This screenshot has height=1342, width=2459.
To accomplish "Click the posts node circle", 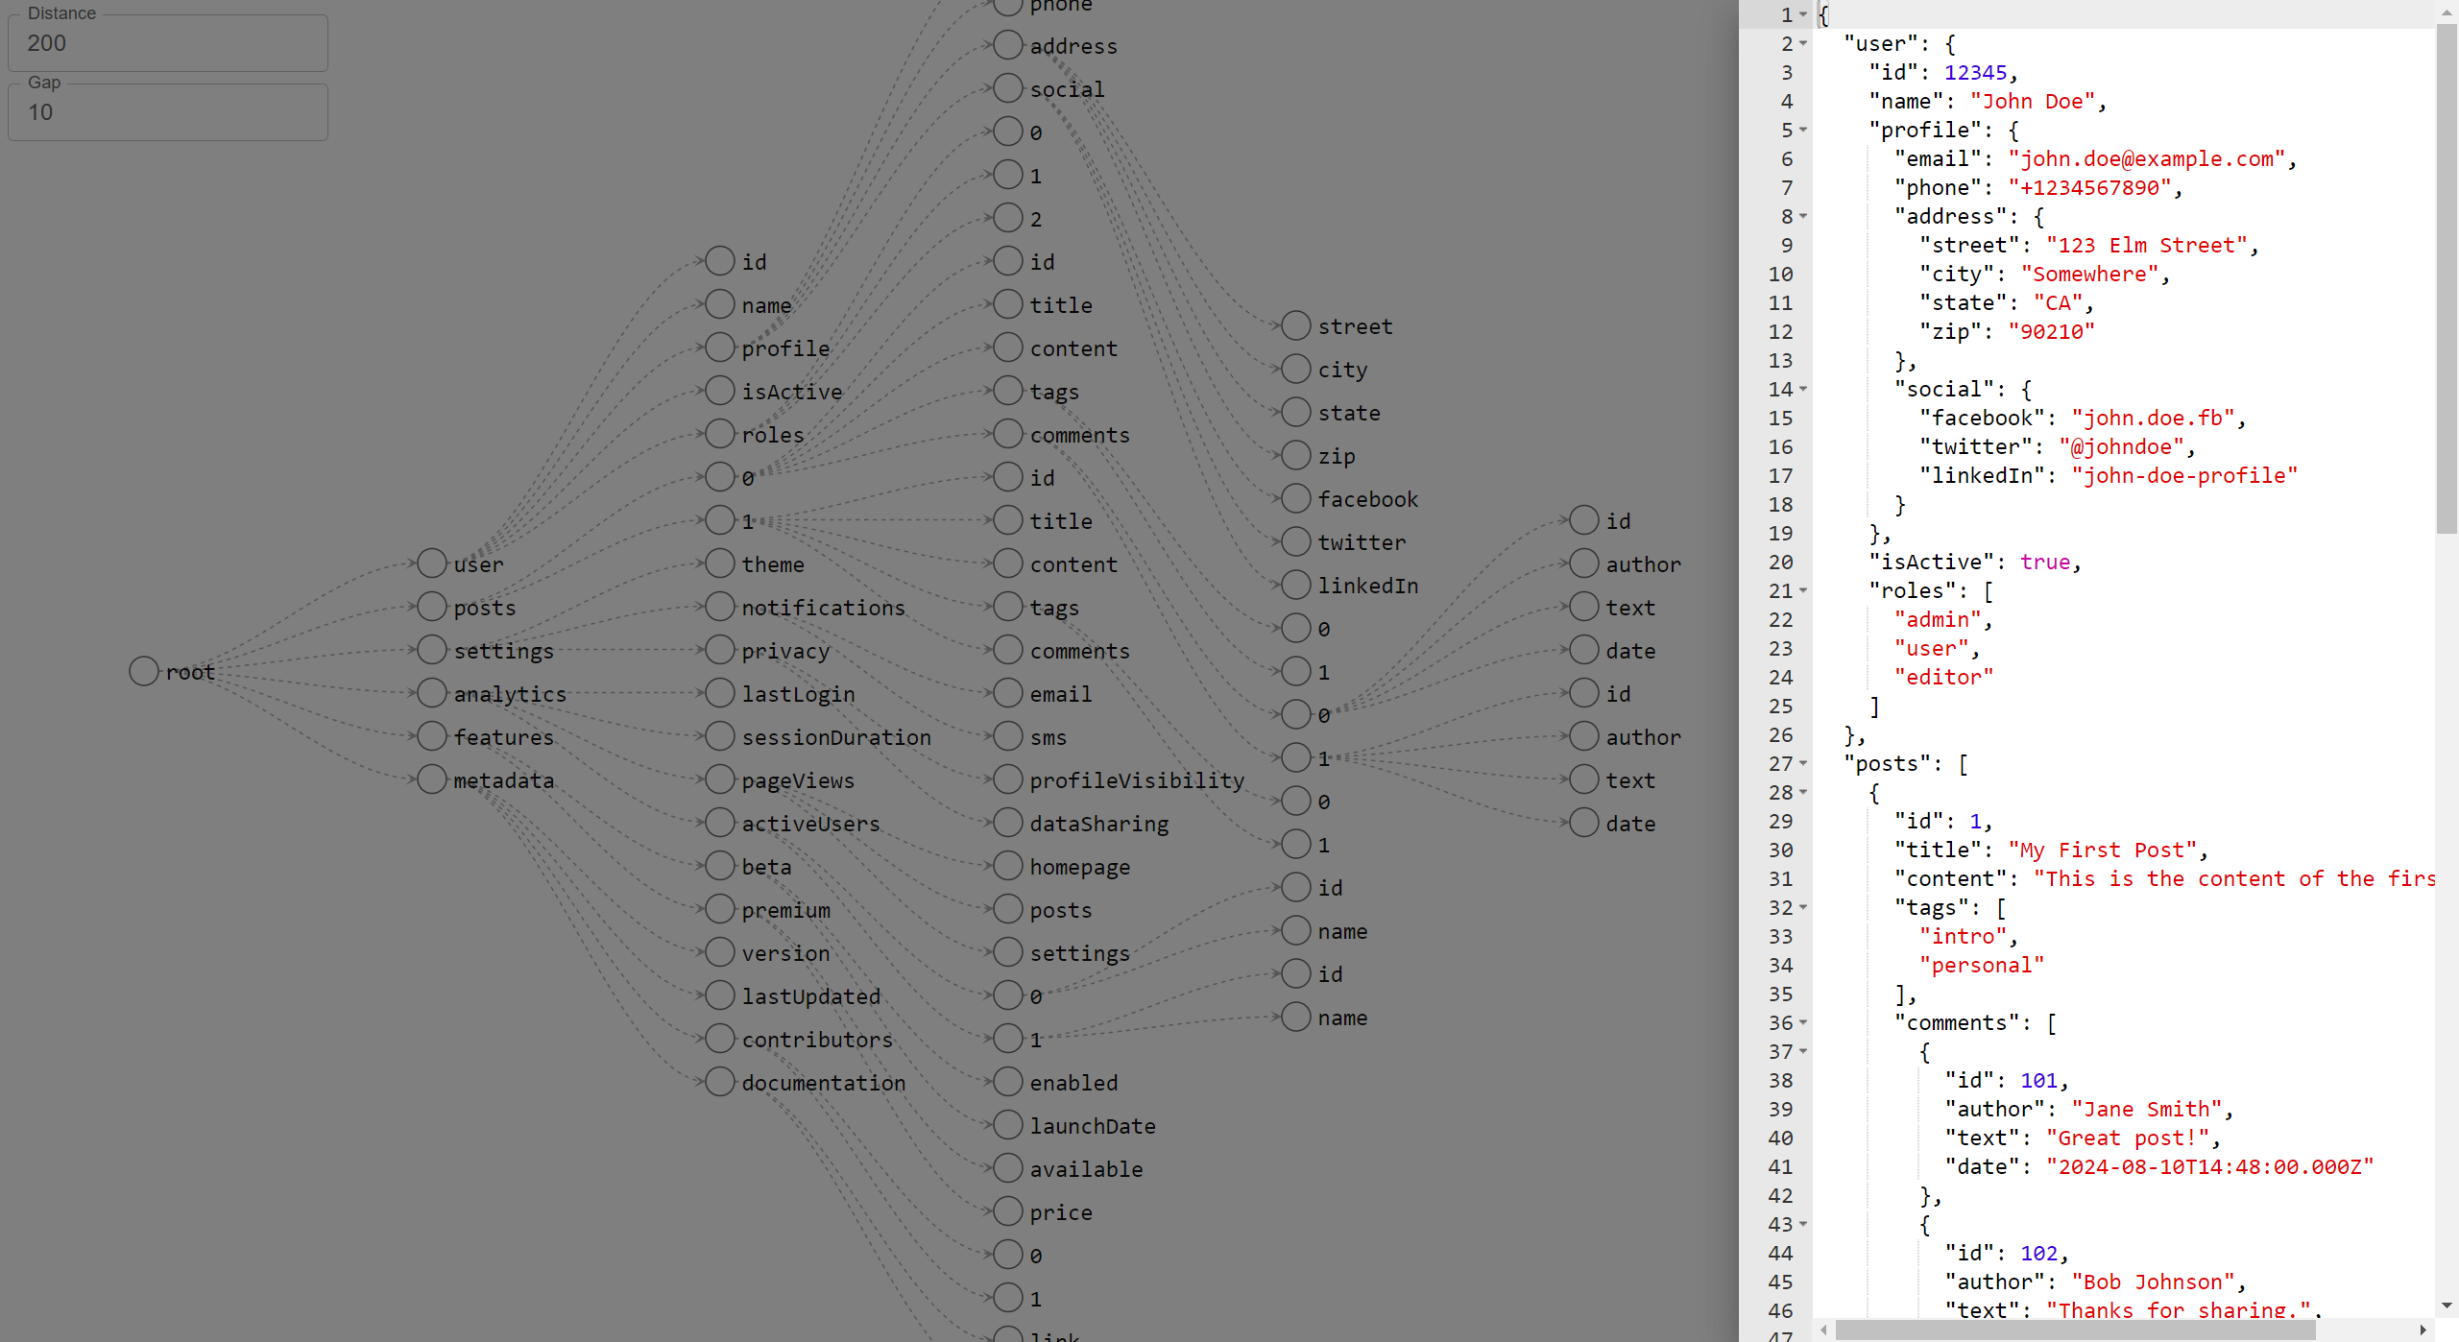I will [x=431, y=606].
